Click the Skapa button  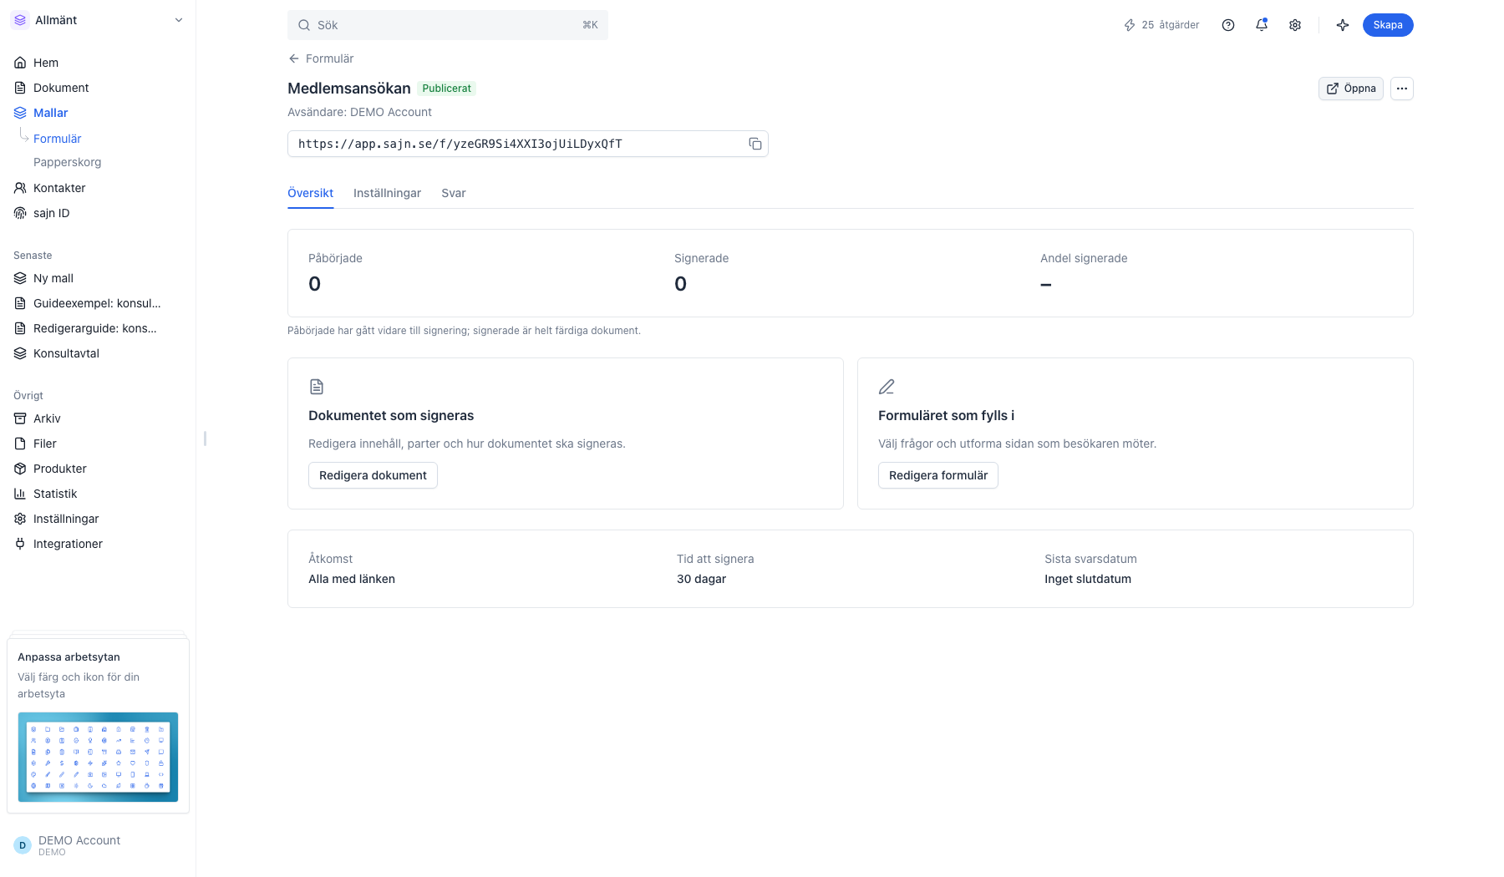[x=1388, y=25]
